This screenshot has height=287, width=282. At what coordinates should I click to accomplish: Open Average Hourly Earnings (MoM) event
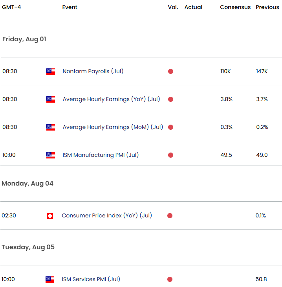coord(112,127)
